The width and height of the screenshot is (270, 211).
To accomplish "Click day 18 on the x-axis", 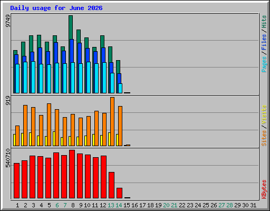I will tap(150, 205).
